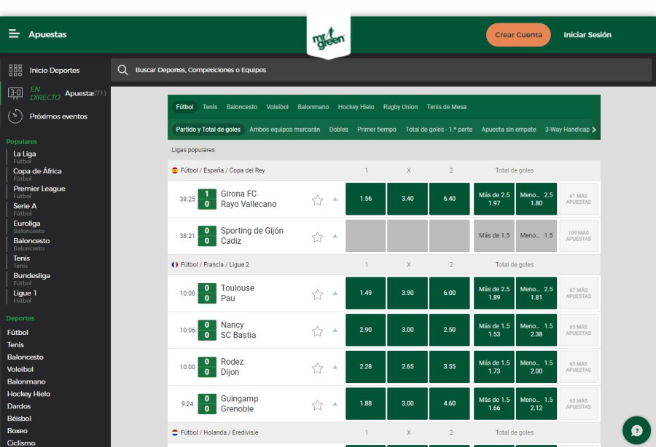Star the Rodez vs Dijon match

click(318, 368)
